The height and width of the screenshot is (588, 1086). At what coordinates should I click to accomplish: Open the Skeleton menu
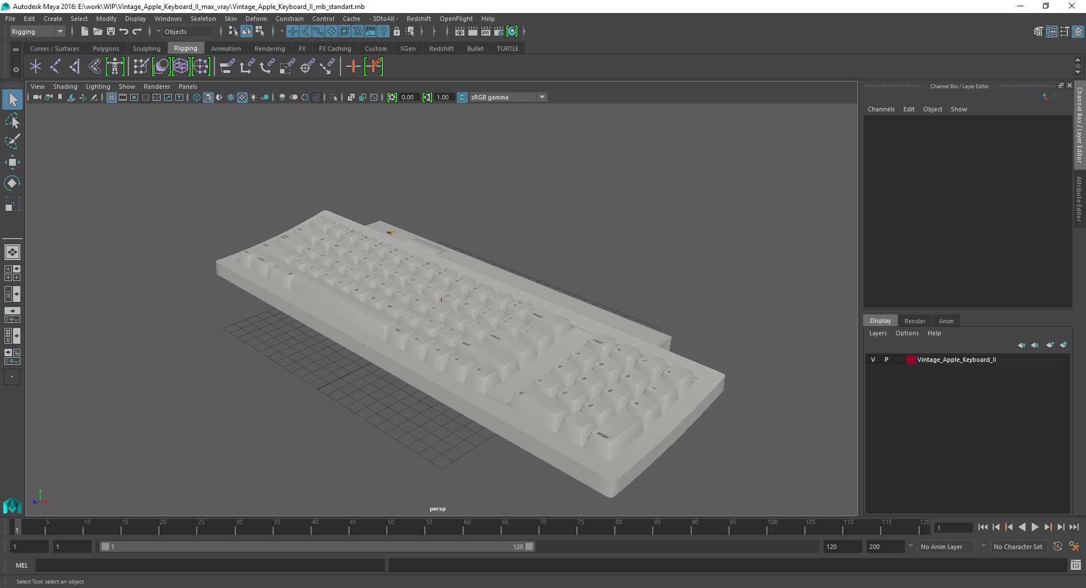pos(203,19)
